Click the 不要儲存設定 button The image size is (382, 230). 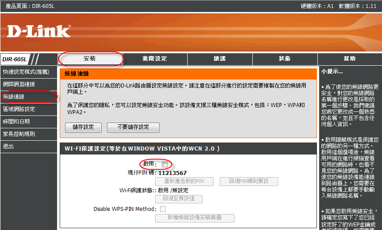133,127
